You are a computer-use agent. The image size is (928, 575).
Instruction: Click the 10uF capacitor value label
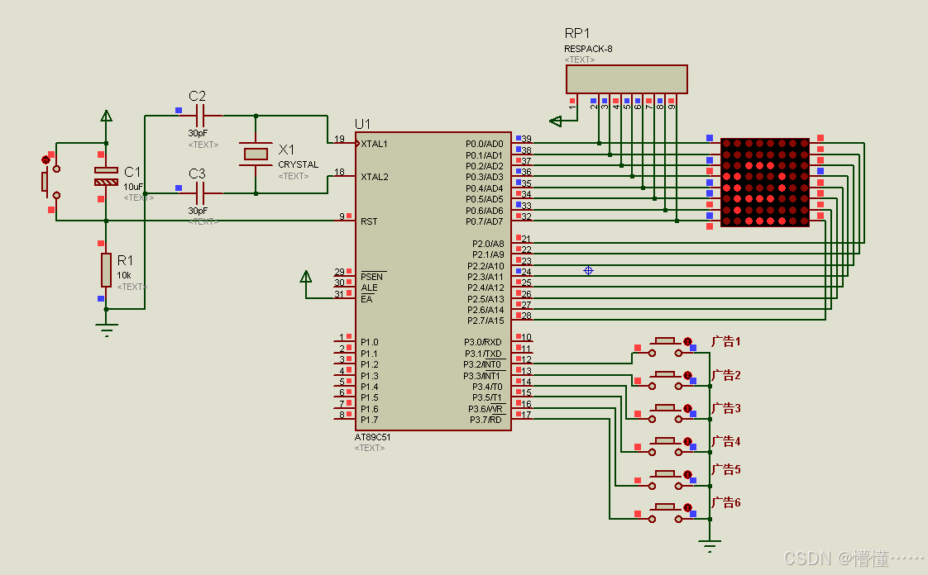click(x=133, y=187)
